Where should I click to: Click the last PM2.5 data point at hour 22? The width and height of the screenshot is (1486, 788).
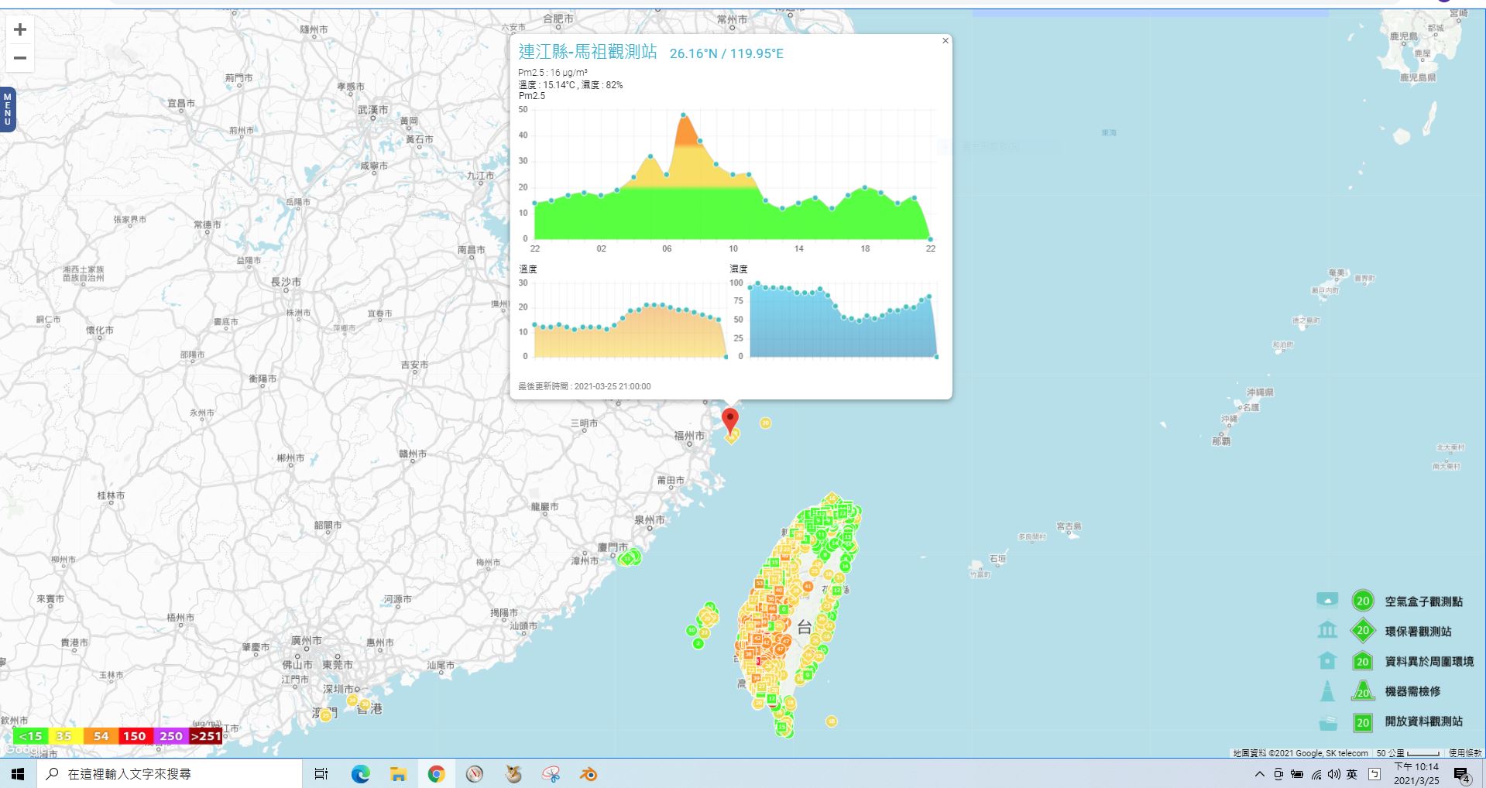(x=930, y=239)
